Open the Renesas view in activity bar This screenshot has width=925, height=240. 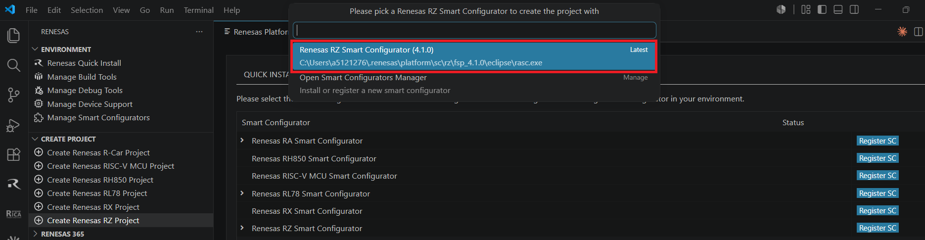pyautogui.click(x=14, y=184)
